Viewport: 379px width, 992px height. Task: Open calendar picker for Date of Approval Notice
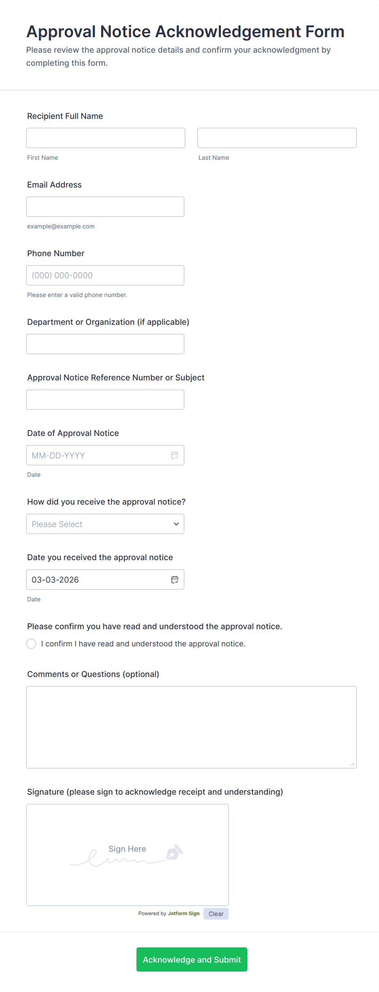pyautogui.click(x=175, y=455)
